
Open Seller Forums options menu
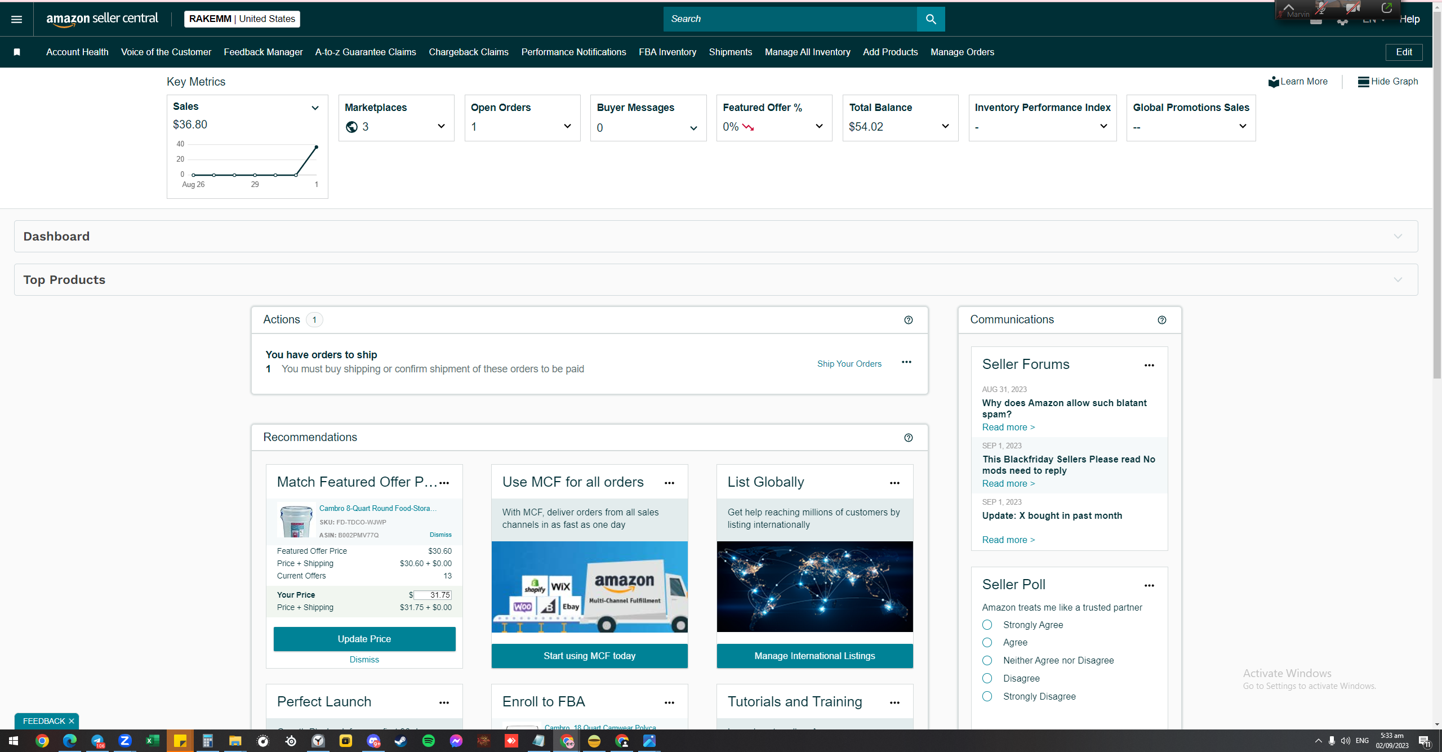tap(1149, 365)
